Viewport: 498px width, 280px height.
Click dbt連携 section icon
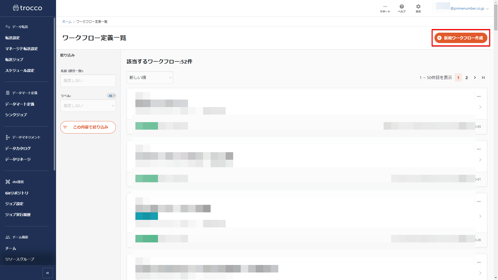(8, 182)
